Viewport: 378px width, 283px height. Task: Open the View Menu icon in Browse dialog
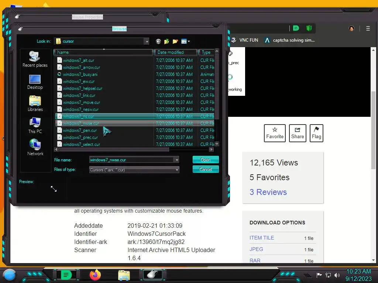click(x=185, y=41)
